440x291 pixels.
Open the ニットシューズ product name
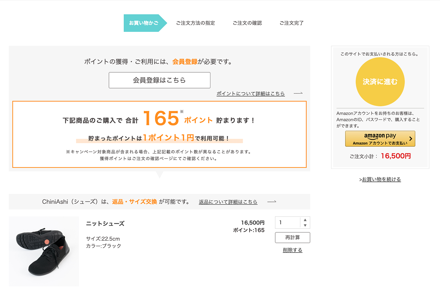tap(105, 224)
